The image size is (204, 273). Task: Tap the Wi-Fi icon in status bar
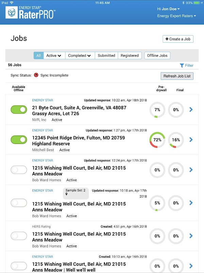click(12, 3)
